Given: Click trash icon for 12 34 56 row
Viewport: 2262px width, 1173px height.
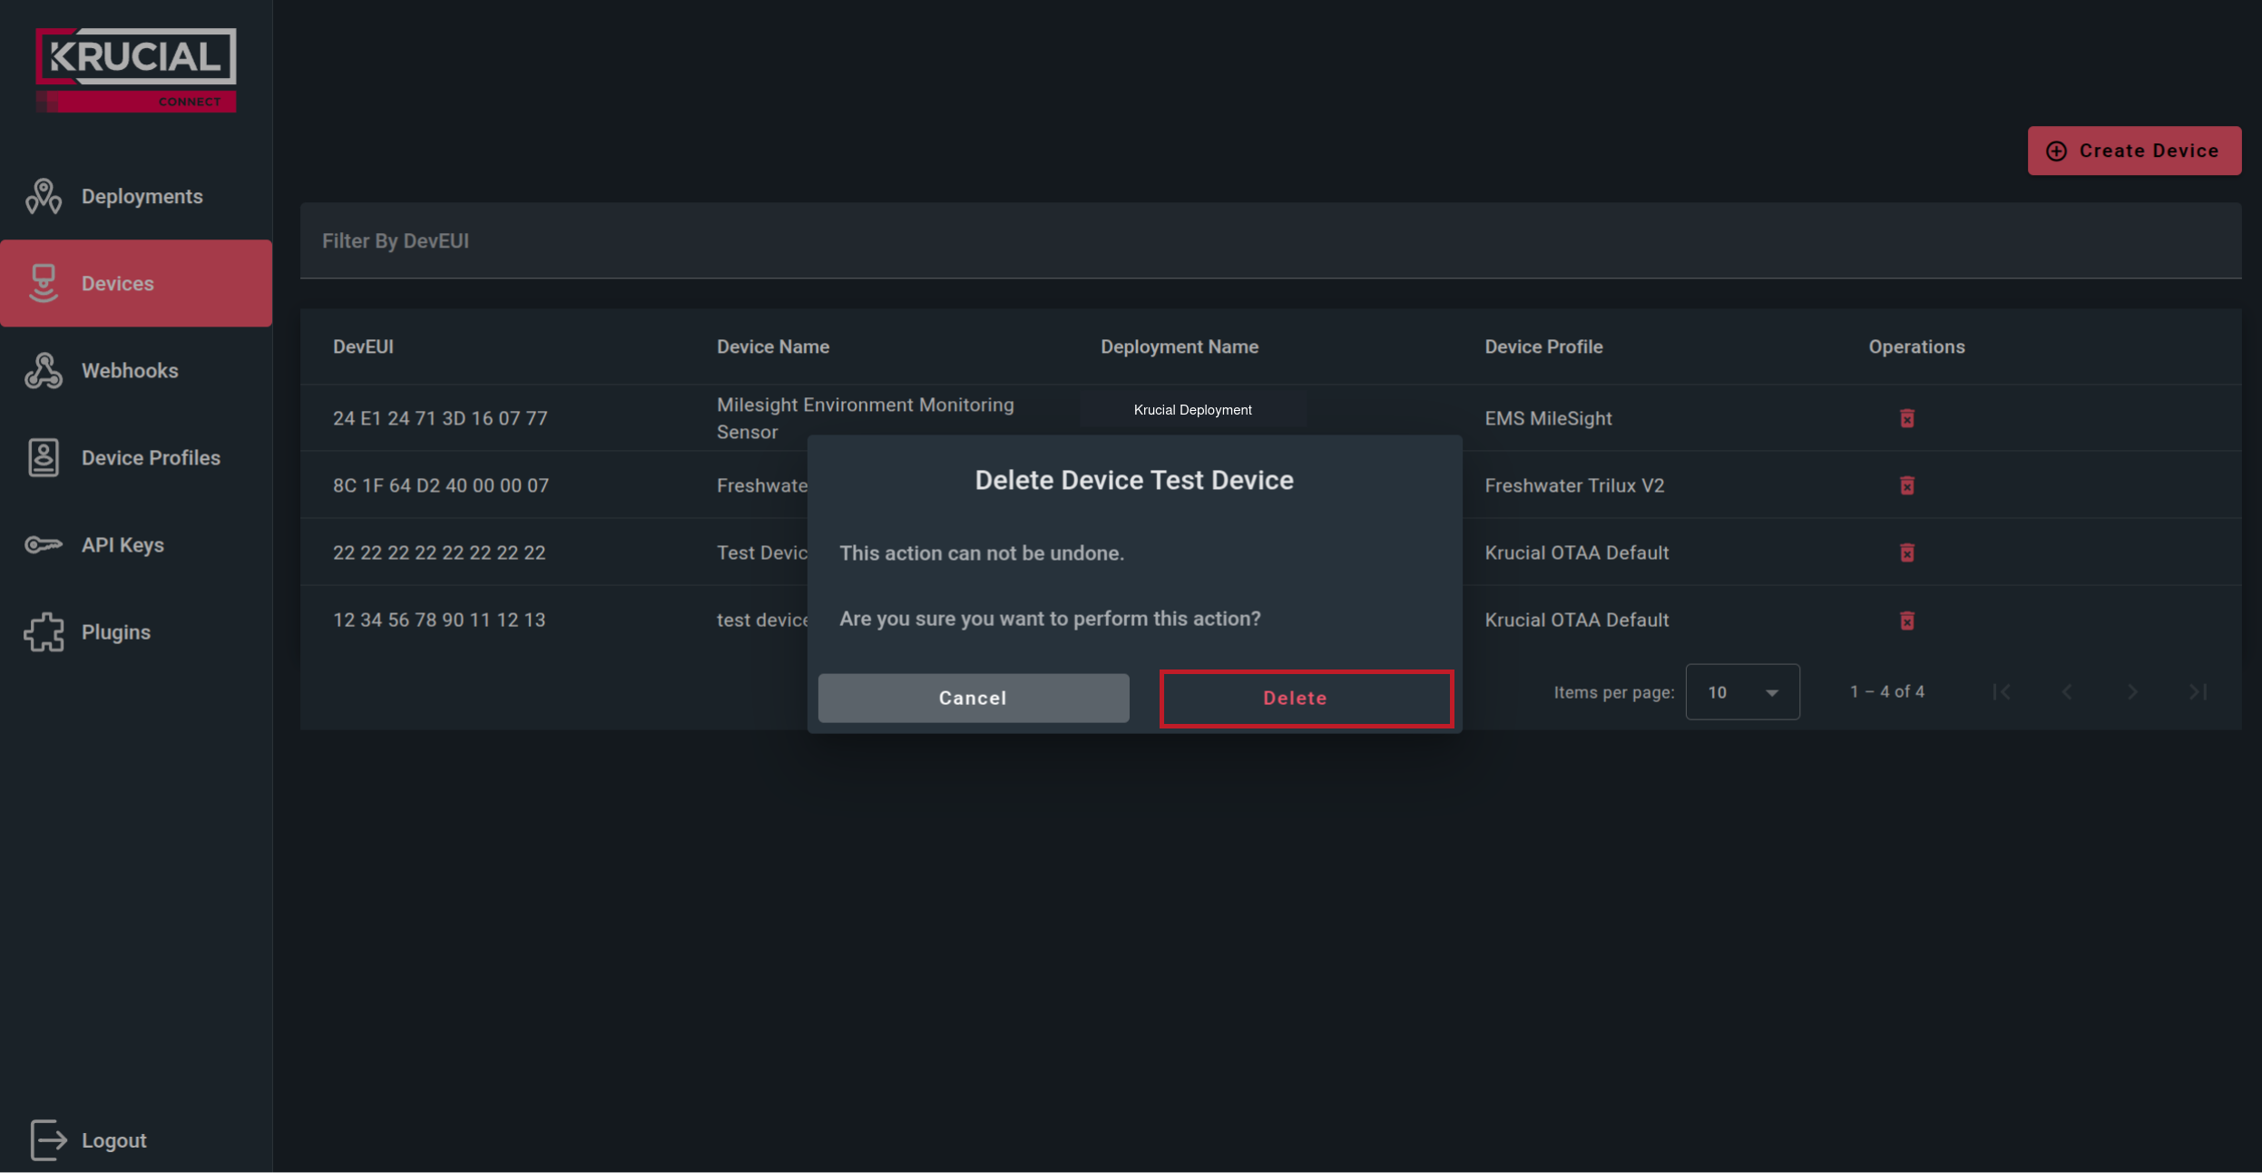Looking at the screenshot, I should coord(1906,621).
